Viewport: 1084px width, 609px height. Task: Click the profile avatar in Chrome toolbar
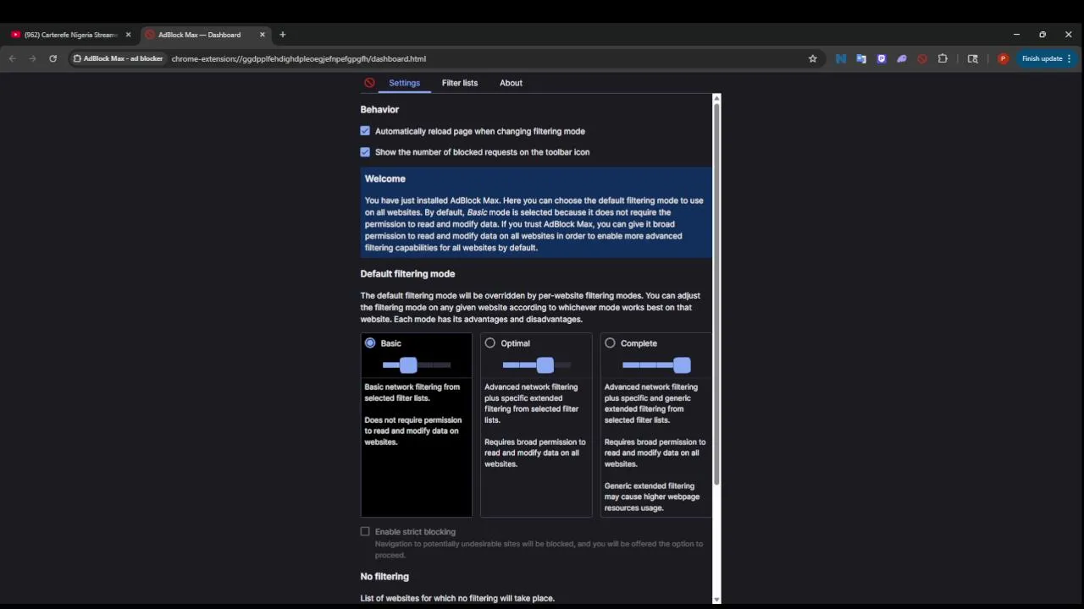[1004, 58]
